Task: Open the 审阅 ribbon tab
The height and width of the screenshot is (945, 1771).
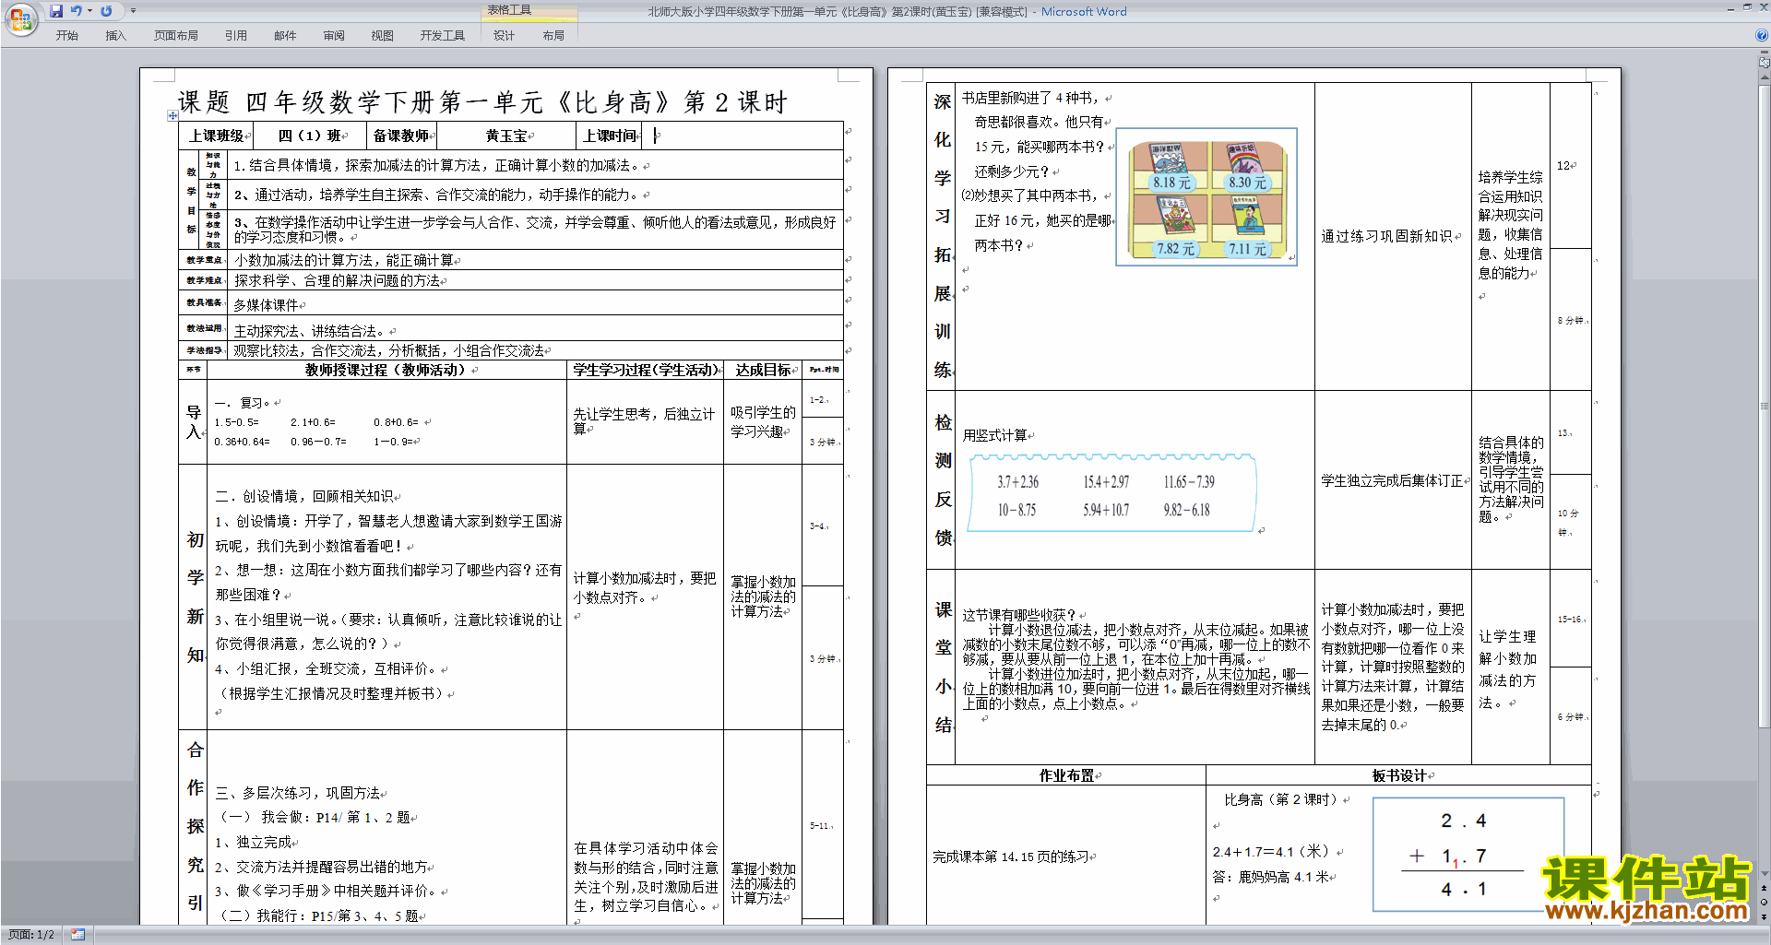Action: click(x=334, y=35)
